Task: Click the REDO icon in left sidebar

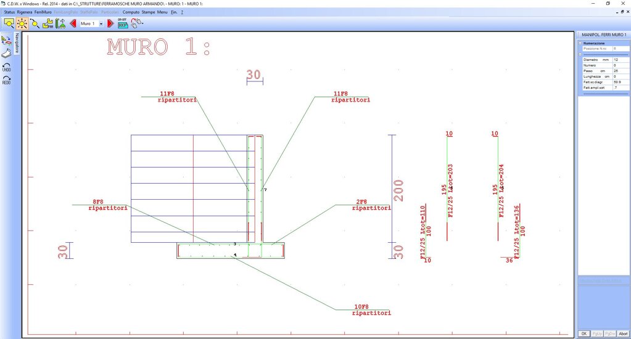Action: click(7, 80)
